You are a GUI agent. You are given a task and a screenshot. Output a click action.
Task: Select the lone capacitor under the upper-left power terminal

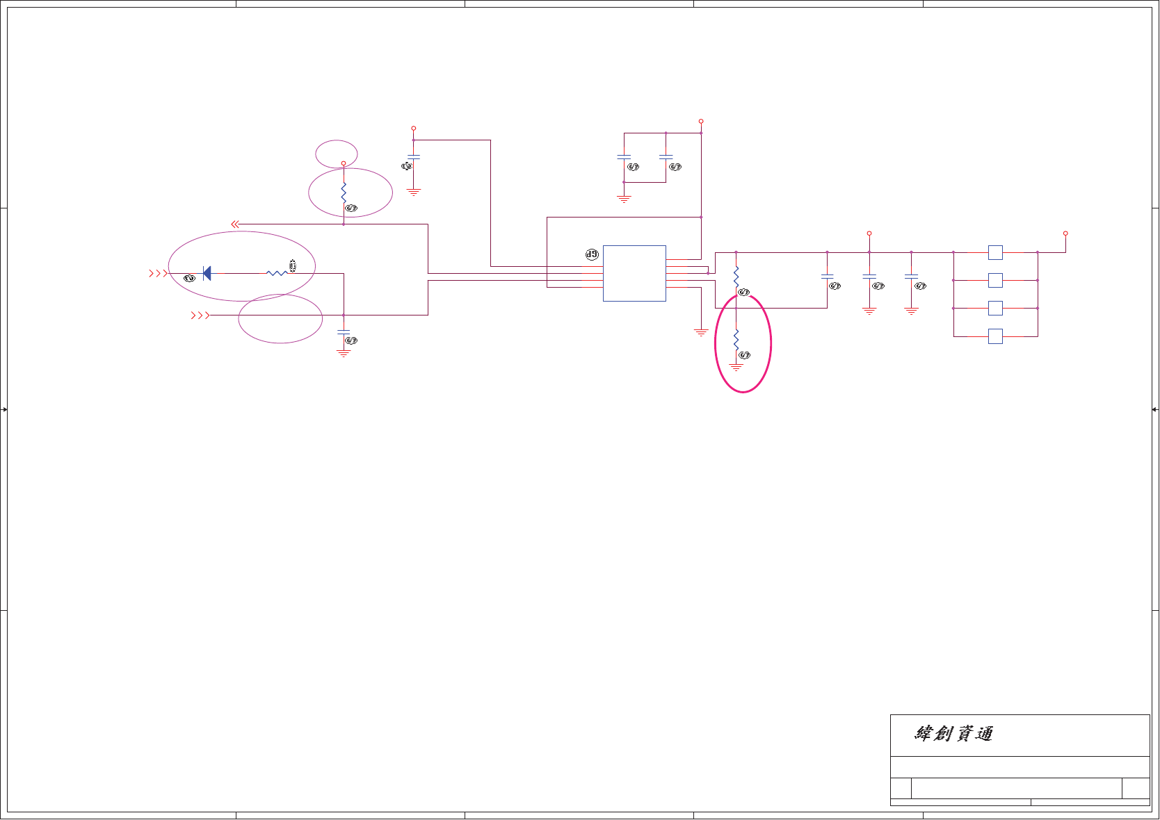coord(414,158)
